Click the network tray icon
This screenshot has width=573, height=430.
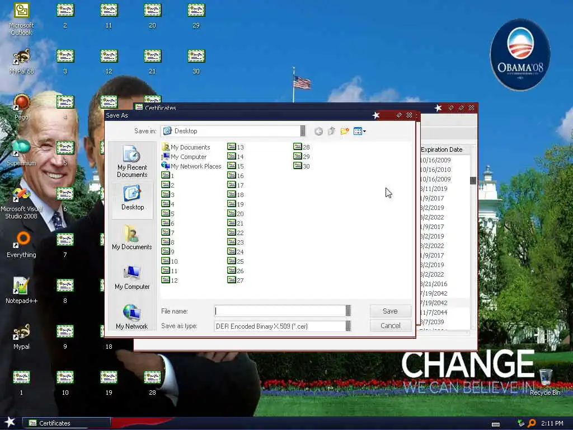521,423
